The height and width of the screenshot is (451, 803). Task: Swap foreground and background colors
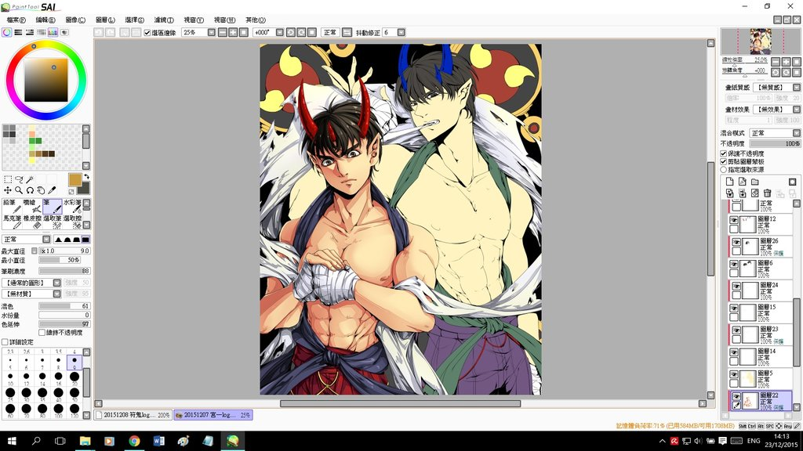(x=86, y=176)
